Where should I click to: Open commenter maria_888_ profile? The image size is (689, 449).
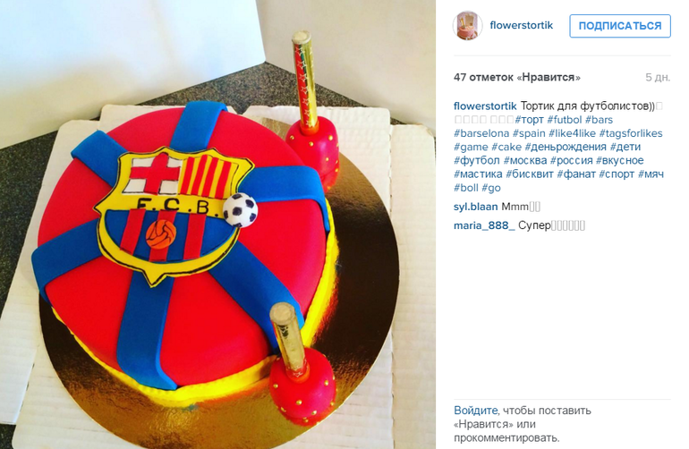click(484, 225)
